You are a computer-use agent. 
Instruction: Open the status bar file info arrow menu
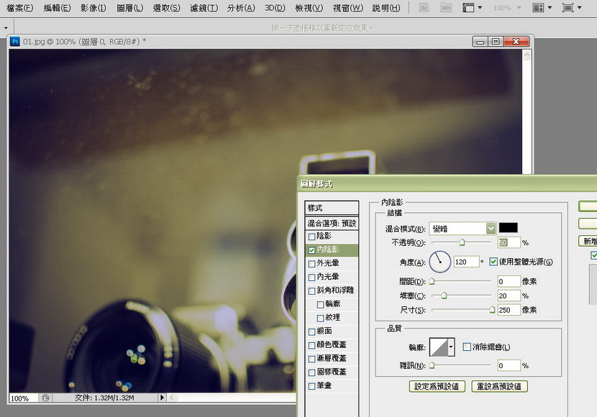161,398
